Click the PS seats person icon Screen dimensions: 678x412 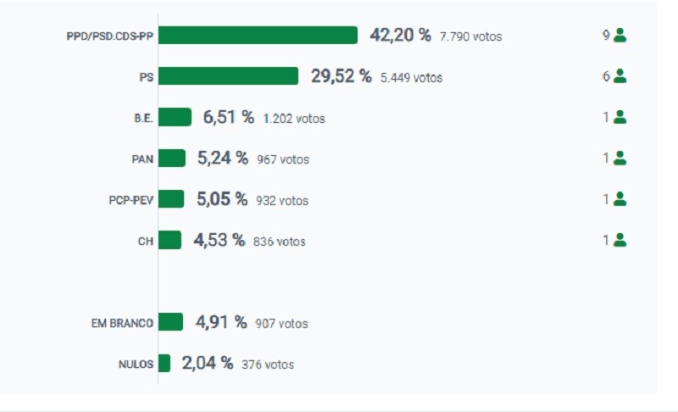point(620,76)
